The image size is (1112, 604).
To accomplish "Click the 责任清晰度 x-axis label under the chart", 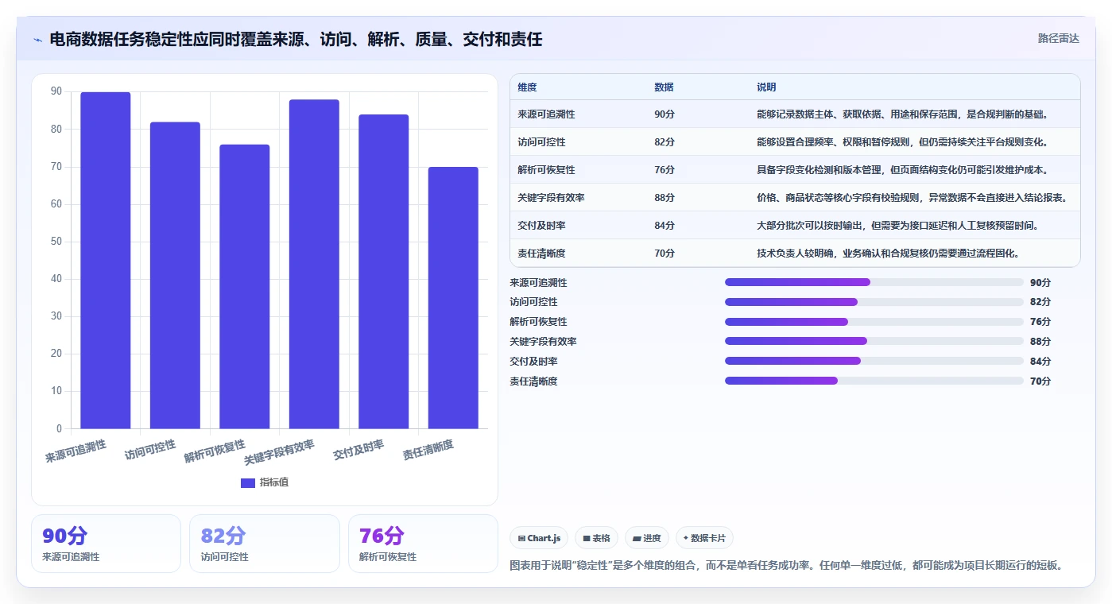I will click(428, 450).
